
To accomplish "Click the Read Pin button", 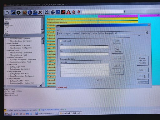I will (142, 70).
